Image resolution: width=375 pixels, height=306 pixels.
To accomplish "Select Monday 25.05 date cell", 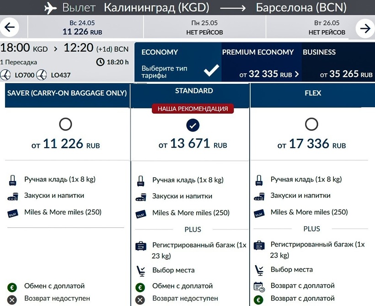I will 204,27.
